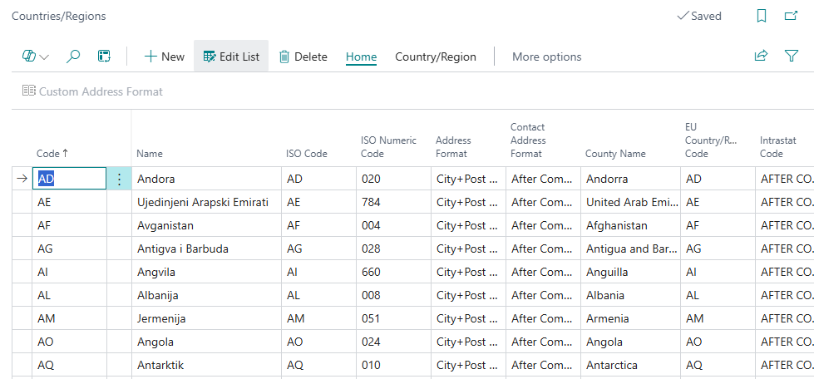Sort by the Code column header
This screenshot has height=379, width=814.
click(52, 153)
